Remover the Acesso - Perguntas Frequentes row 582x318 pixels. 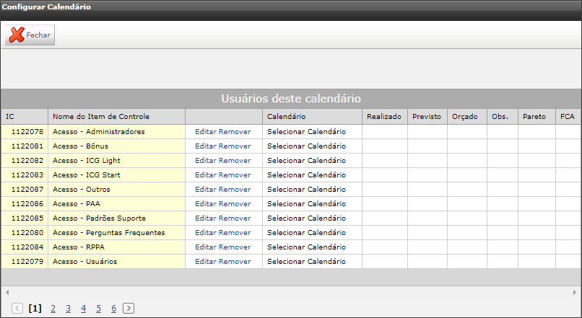235,233
